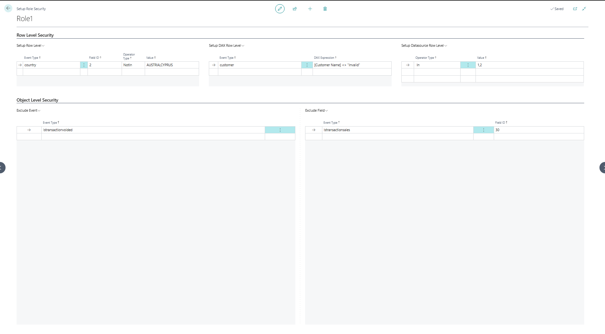Click the collapse page arrows icon
Screen dimensions: 605x334
click(584, 9)
